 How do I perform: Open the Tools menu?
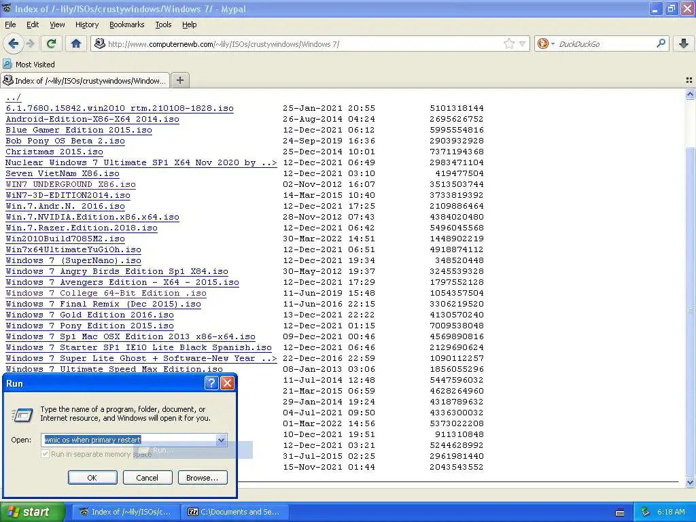pyautogui.click(x=163, y=24)
